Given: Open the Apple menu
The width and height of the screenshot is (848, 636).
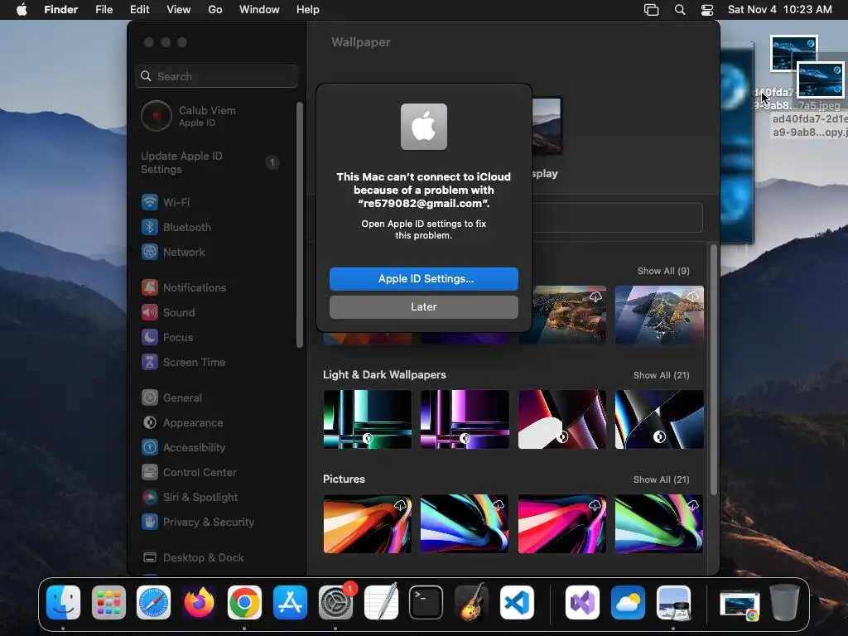Looking at the screenshot, I should tap(22, 10).
